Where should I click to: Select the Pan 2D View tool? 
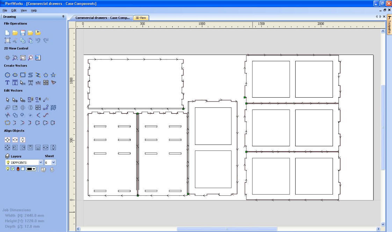7,58
